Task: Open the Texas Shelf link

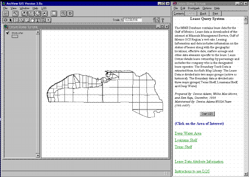Action: click(x=183, y=147)
